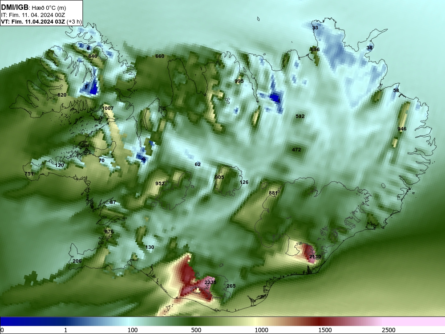The height and width of the screenshot is (334, 445).
Task: Click the 38 value in the northeast
Action: point(369,48)
